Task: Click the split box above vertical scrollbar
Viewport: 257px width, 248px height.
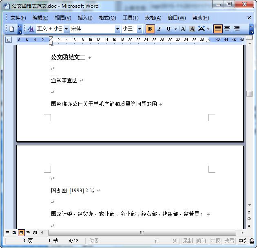Action: [x=250, y=37]
